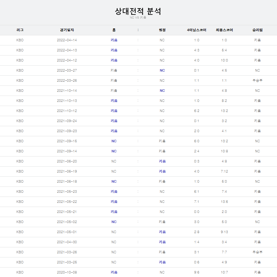
Task: Click final score 1:0 in 2022-04-14 row
Action: (x=224, y=40)
